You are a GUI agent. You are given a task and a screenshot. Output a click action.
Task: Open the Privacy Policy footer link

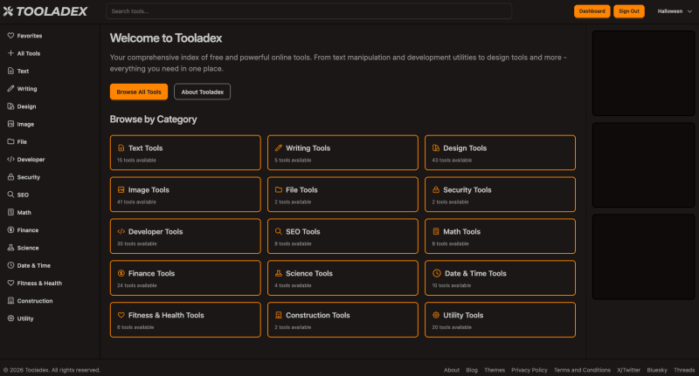coord(529,370)
